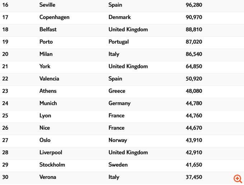Click the orange zoom magnifier icon
This screenshot has height=185, width=244.
tap(238, 178)
